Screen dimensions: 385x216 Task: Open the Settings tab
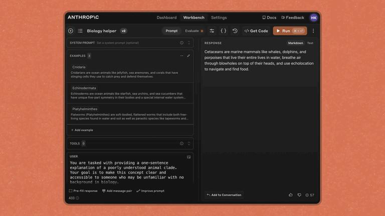219,17
